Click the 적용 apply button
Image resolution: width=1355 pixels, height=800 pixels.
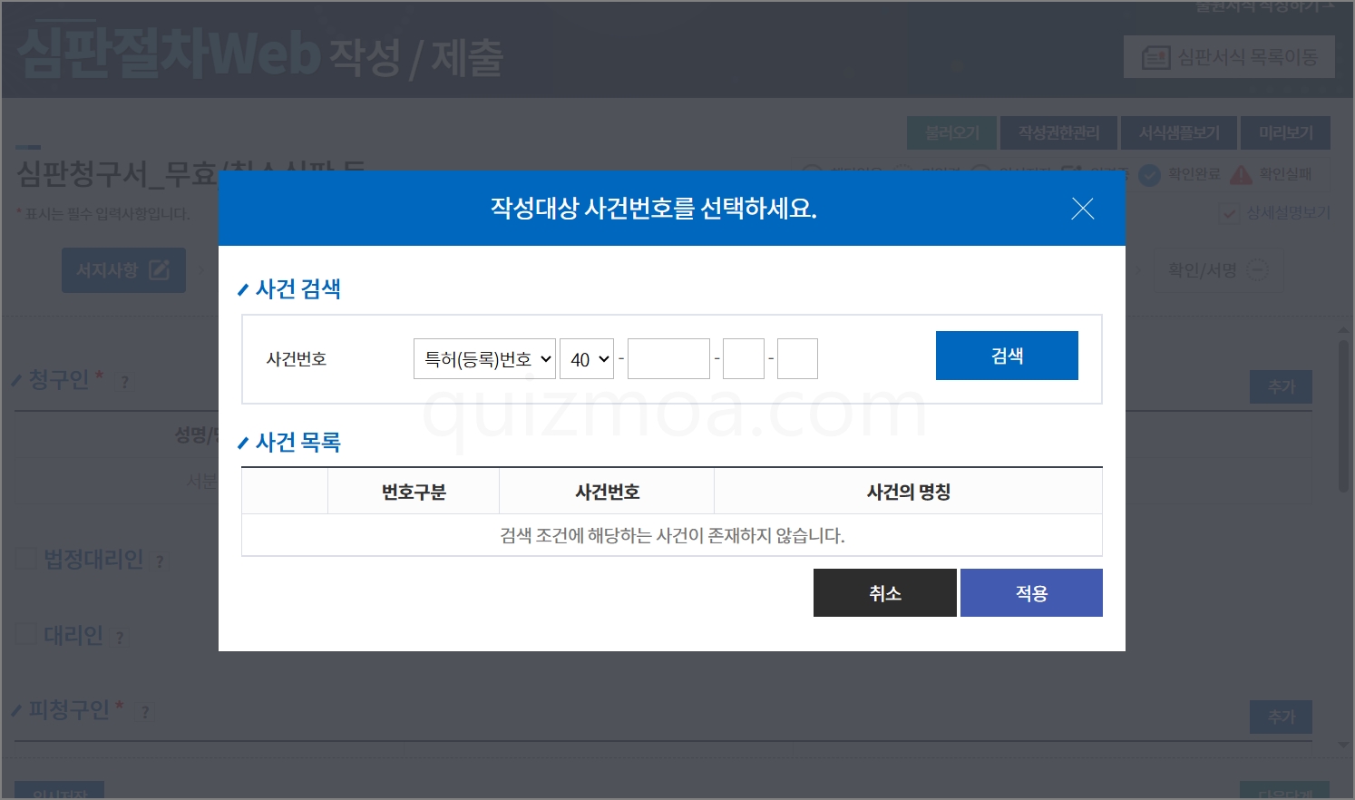[1031, 593]
